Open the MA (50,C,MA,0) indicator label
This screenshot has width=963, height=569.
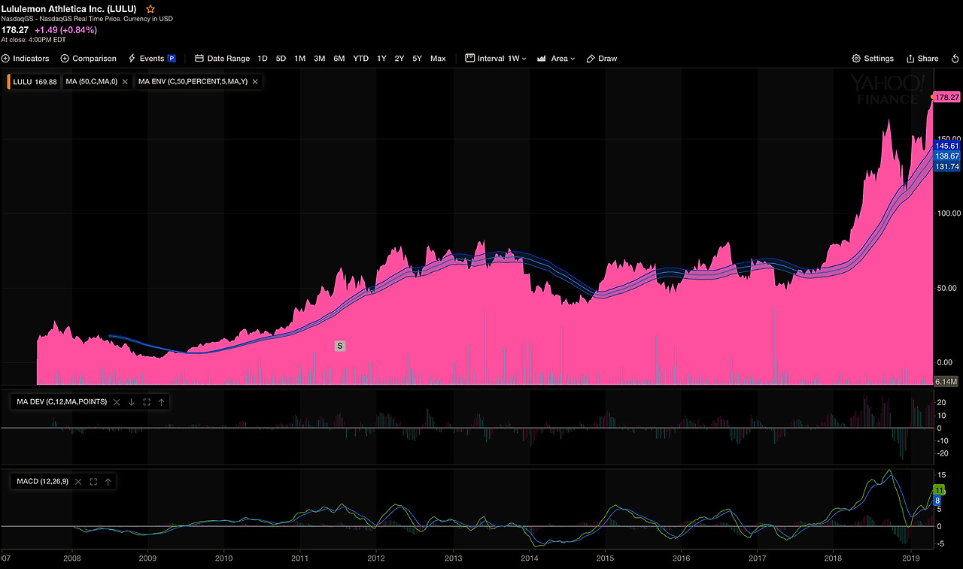tap(91, 82)
